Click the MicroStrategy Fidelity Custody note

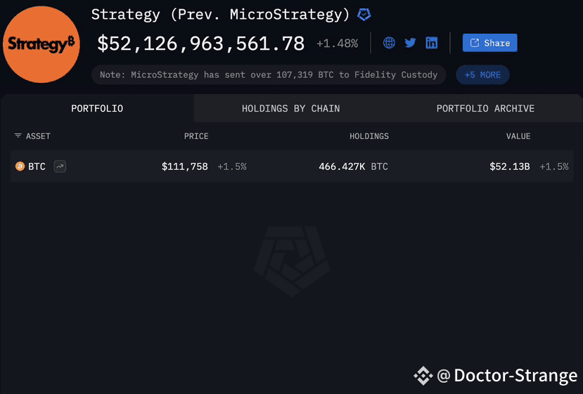(x=269, y=74)
